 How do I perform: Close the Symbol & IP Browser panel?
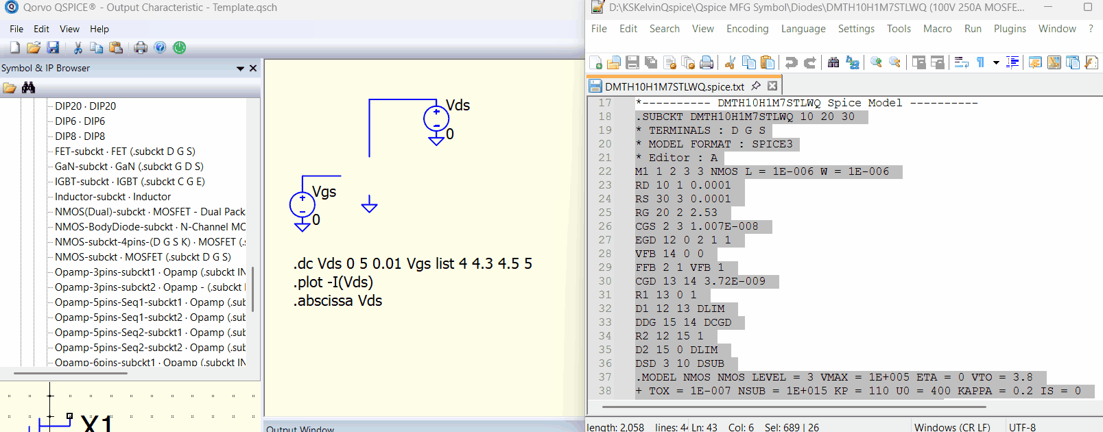[253, 69]
